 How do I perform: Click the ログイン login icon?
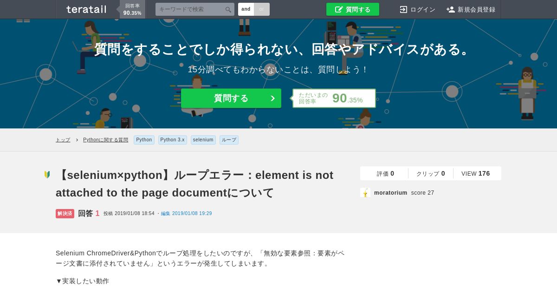[403, 9]
